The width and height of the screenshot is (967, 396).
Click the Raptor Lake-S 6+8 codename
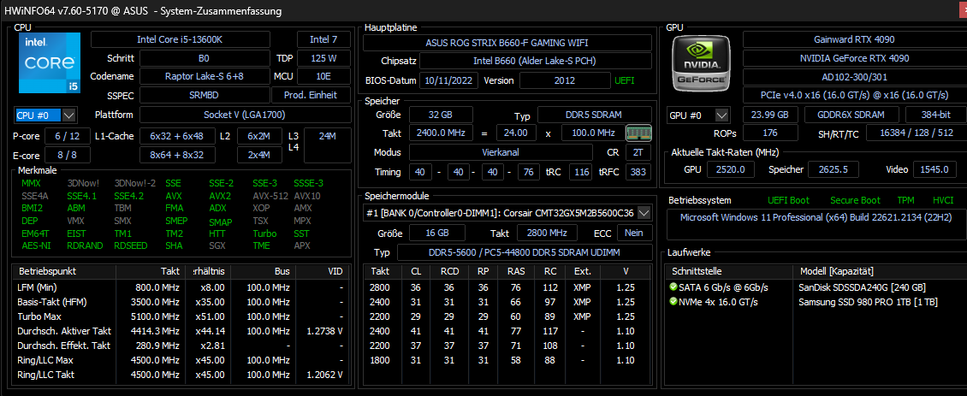(205, 76)
